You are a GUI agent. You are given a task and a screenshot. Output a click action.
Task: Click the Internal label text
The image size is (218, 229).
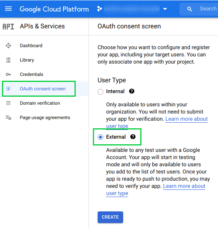pos(115,92)
